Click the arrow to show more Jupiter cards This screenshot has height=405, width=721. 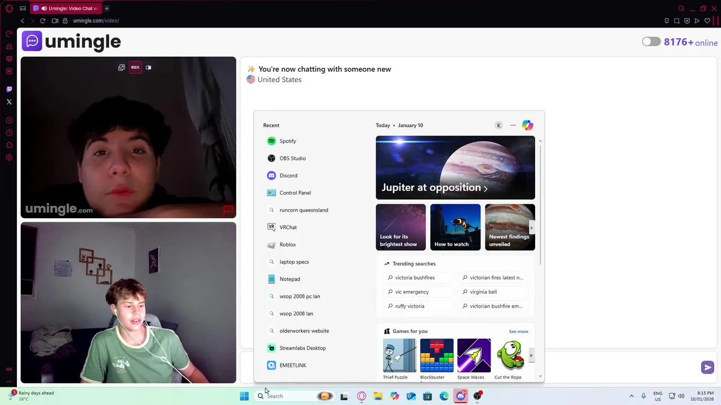[x=531, y=228]
